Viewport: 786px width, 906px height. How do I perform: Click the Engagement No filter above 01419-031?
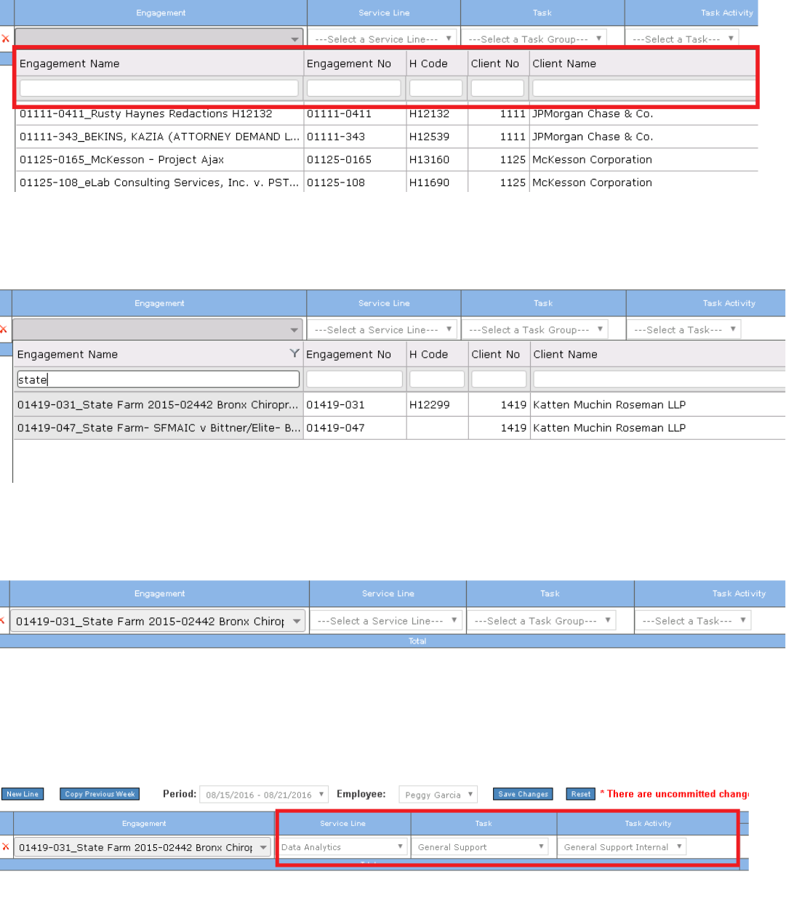pyautogui.click(x=354, y=379)
